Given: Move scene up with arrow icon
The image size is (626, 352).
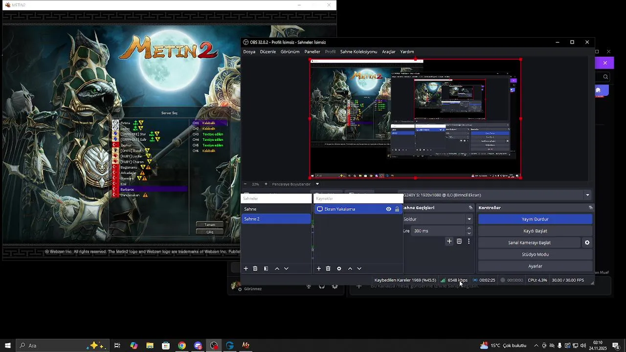Looking at the screenshot, I should click(x=277, y=268).
